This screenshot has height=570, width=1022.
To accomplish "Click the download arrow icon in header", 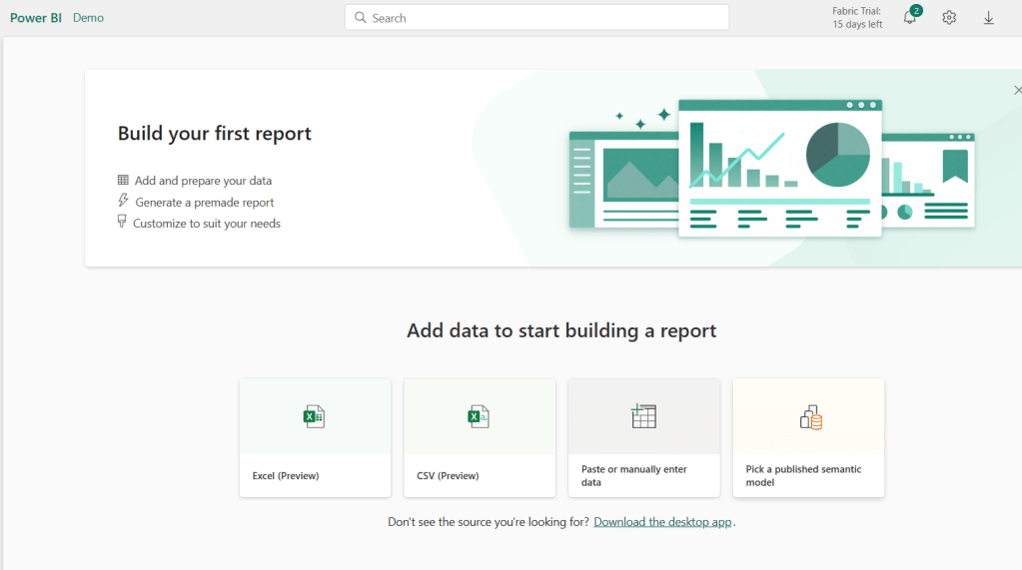I will (988, 18).
